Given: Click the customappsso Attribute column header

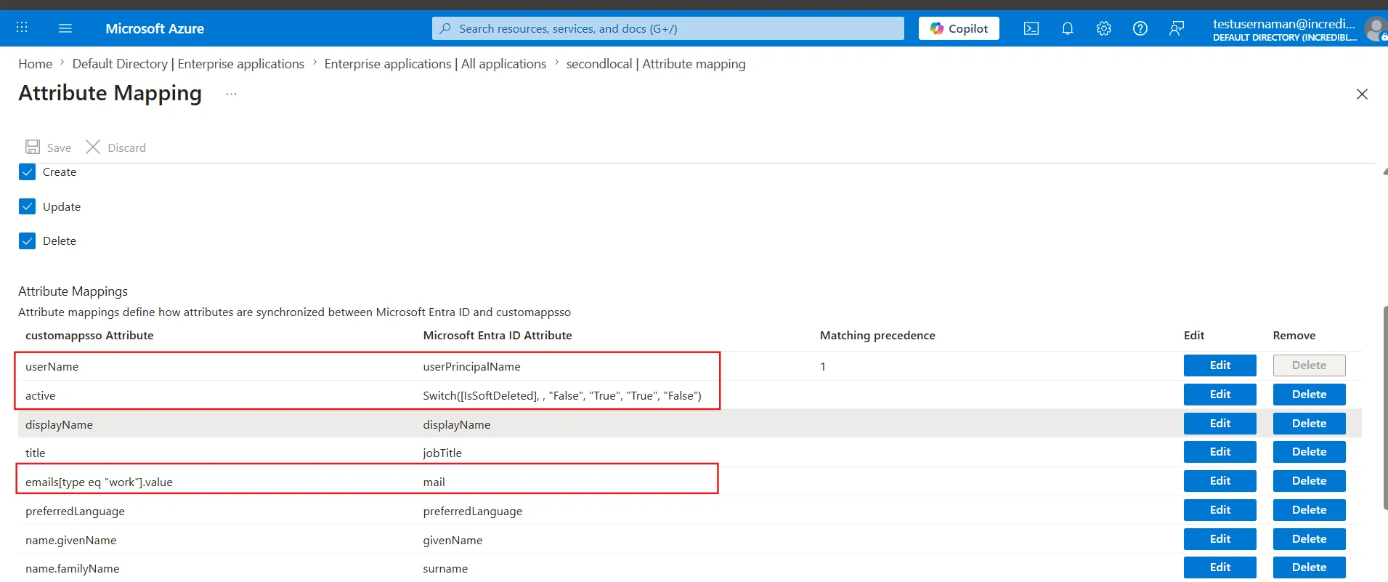Looking at the screenshot, I should 89,336.
